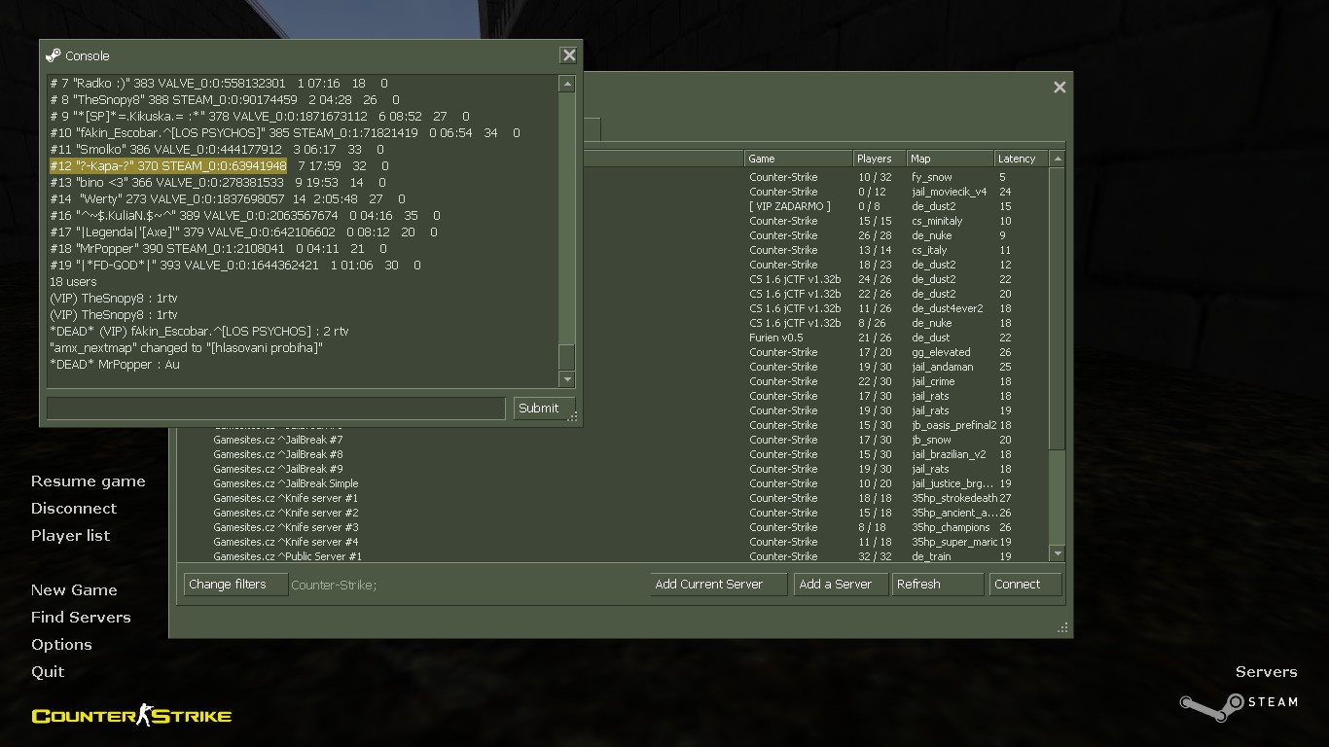The height and width of the screenshot is (747, 1329).
Task: Select highlighted console line "?-Kapa-?"
Action: point(168,165)
